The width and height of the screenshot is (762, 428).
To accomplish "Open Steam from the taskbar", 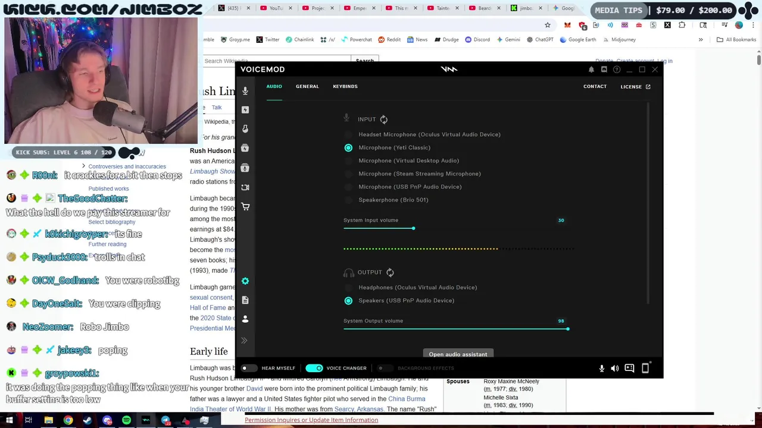I will point(88,420).
